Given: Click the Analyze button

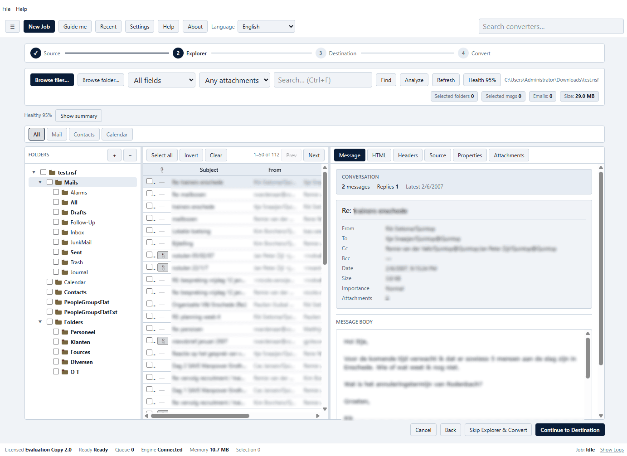Looking at the screenshot, I should (x=414, y=80).
